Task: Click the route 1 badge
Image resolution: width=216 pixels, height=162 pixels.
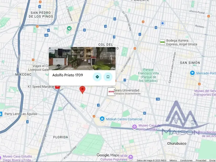Action: pos(140,34)
